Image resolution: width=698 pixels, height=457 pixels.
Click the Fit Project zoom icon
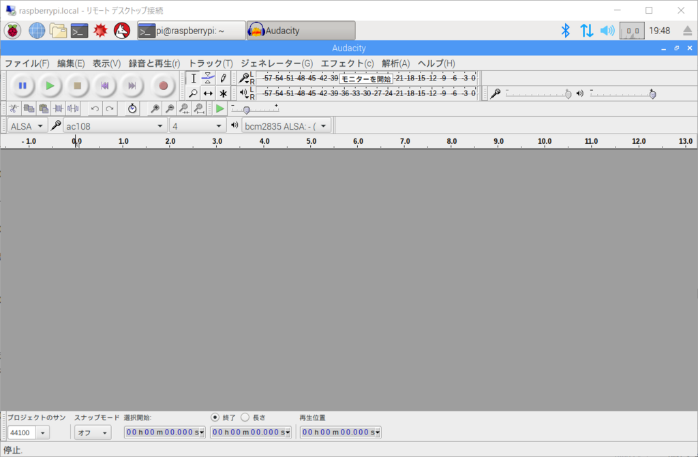199,108
